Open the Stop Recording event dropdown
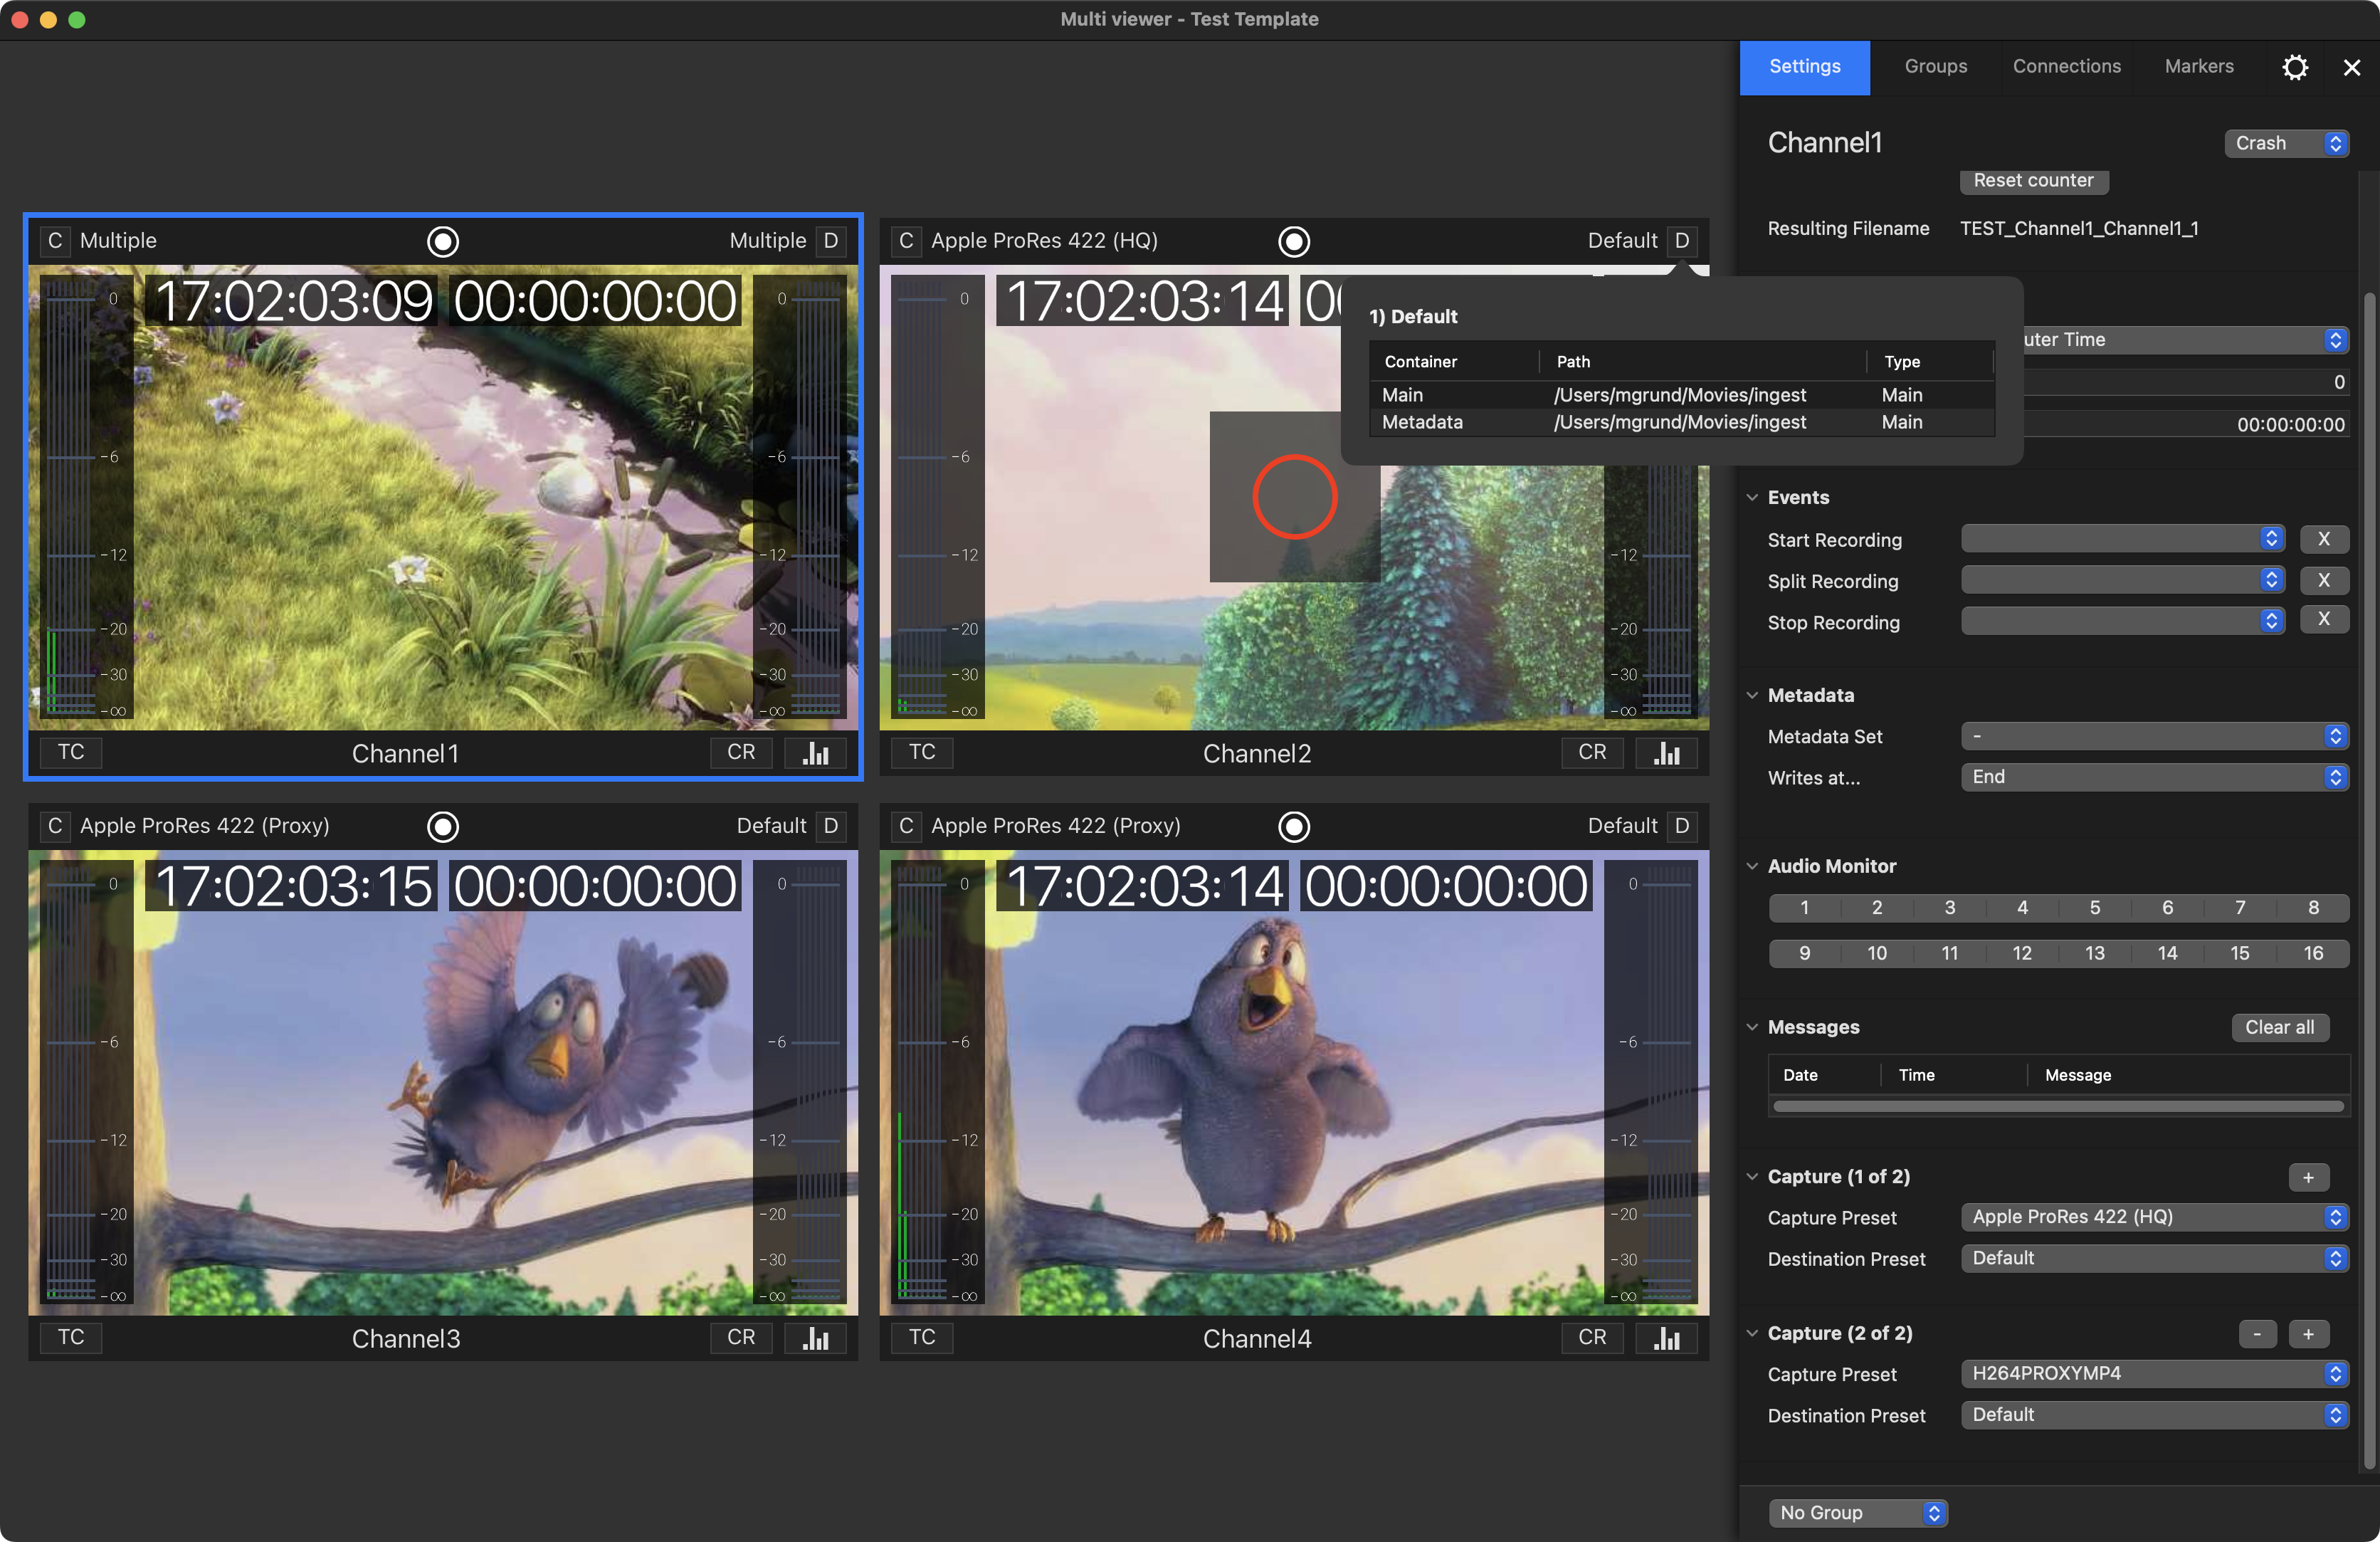This screenshot has width=2380, height=1542. pyautogui.click(x=2122, y=621)
